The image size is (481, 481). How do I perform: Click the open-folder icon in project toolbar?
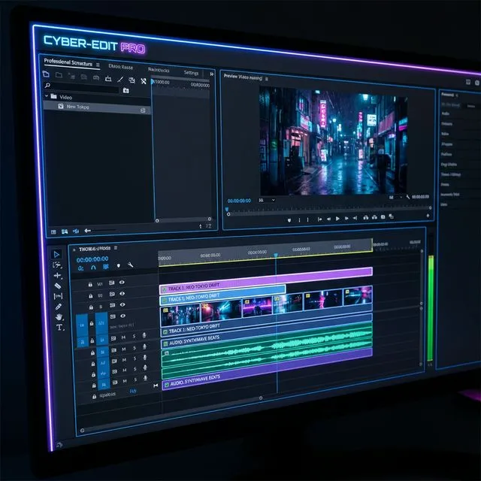click(46, 74)
